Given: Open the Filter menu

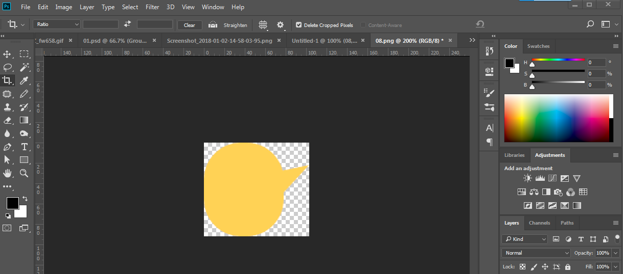Looking at the screenshot, I should click(x=152, y=7).
